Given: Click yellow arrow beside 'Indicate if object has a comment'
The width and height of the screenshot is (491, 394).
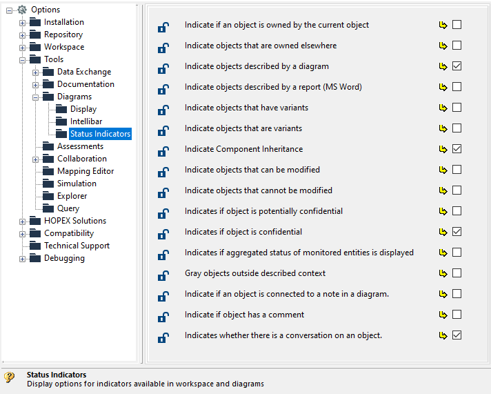Looking at the screenshot, I should tap(443, 315).
